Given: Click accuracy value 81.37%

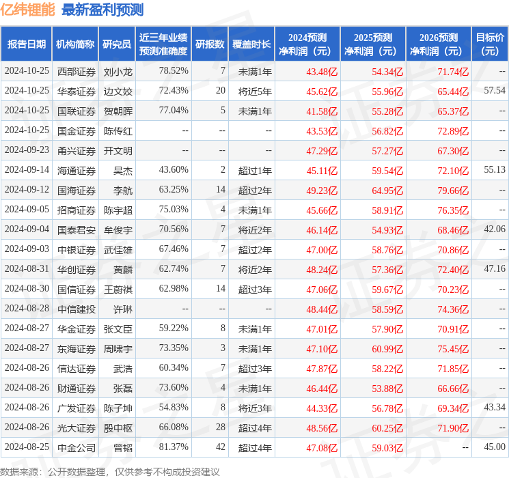Looking at the screenshot, I should click(x=174, y=447).
